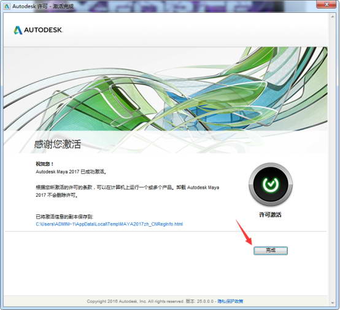This screenshot has height=310, width=340.
Task: Open the 隐私保护政策 privacy policy link
Action: [230, 301]
